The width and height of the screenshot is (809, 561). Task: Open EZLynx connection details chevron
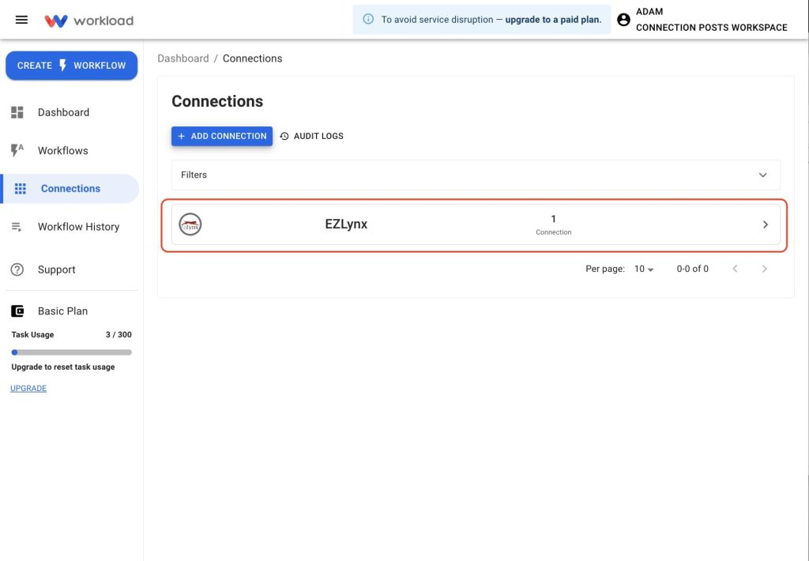pos(765,224)
